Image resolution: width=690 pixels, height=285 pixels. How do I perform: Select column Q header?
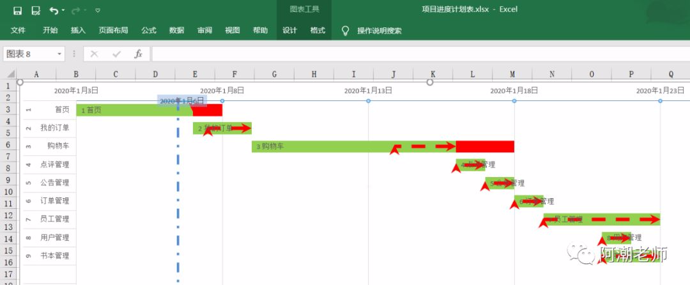(671, 74)
